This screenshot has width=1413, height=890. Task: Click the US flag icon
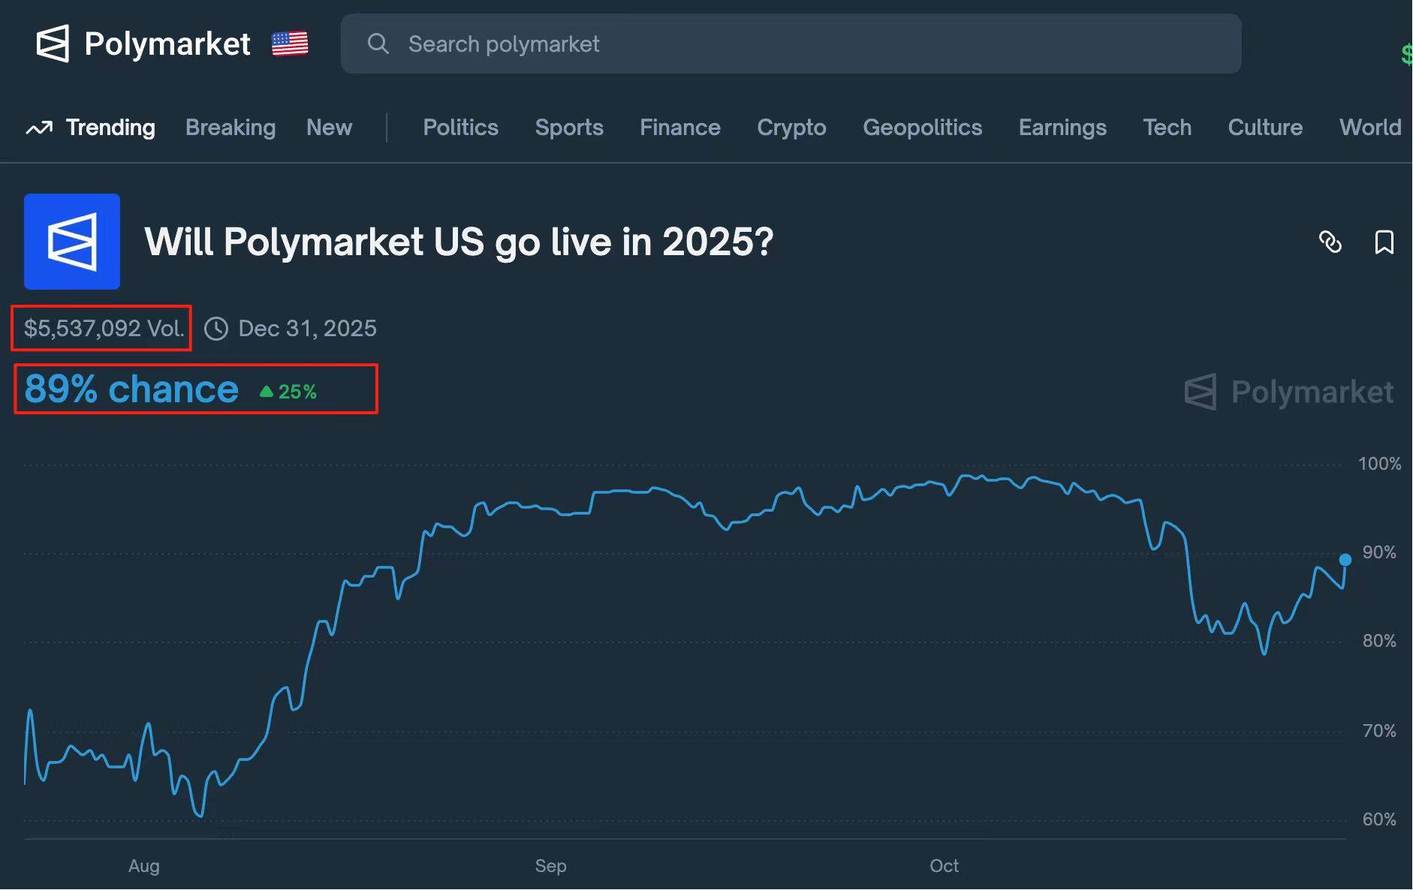[x=290, y=44]
